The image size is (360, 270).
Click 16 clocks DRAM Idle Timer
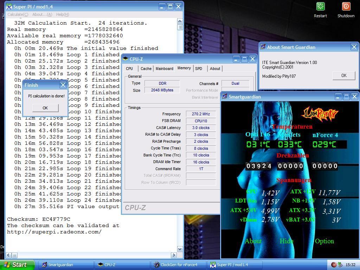click(x=201, y=162)
